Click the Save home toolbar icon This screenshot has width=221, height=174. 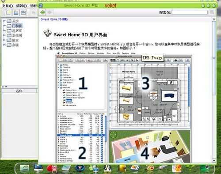click(x=23, y=13)
